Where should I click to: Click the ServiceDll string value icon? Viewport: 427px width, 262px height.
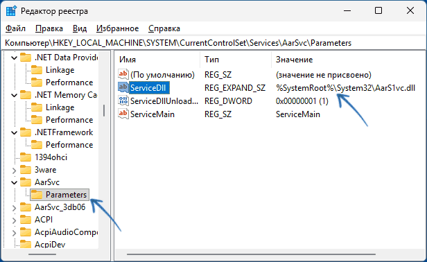(x=123, y=88)
